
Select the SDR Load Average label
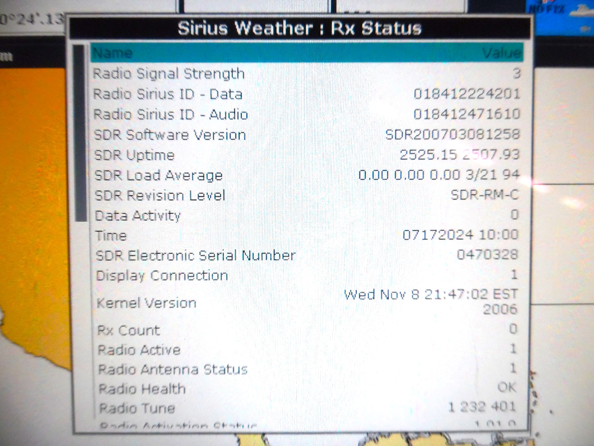tap(158, 176)
